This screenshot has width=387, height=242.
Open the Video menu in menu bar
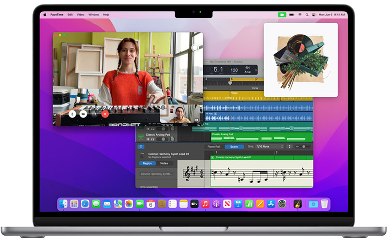[x=81, y=15]
